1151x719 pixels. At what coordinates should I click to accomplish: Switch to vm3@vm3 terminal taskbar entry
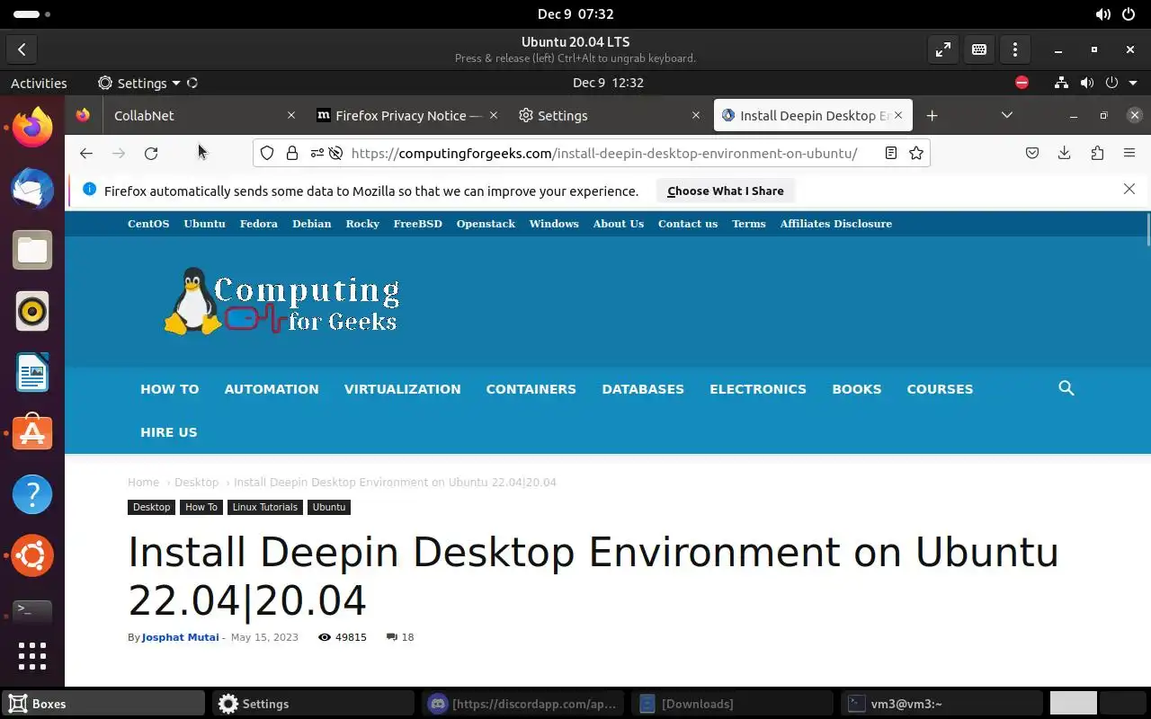[941, 704]
